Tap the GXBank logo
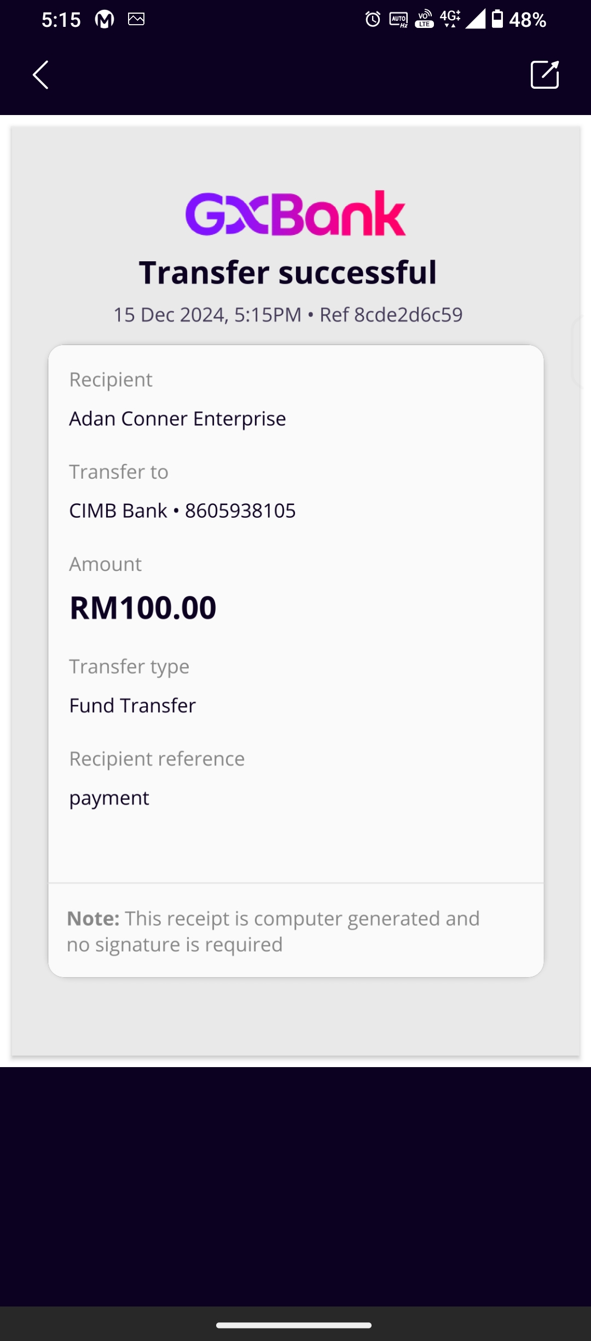591x1341 pixels. pyautogui.click(x=296, y=214)
